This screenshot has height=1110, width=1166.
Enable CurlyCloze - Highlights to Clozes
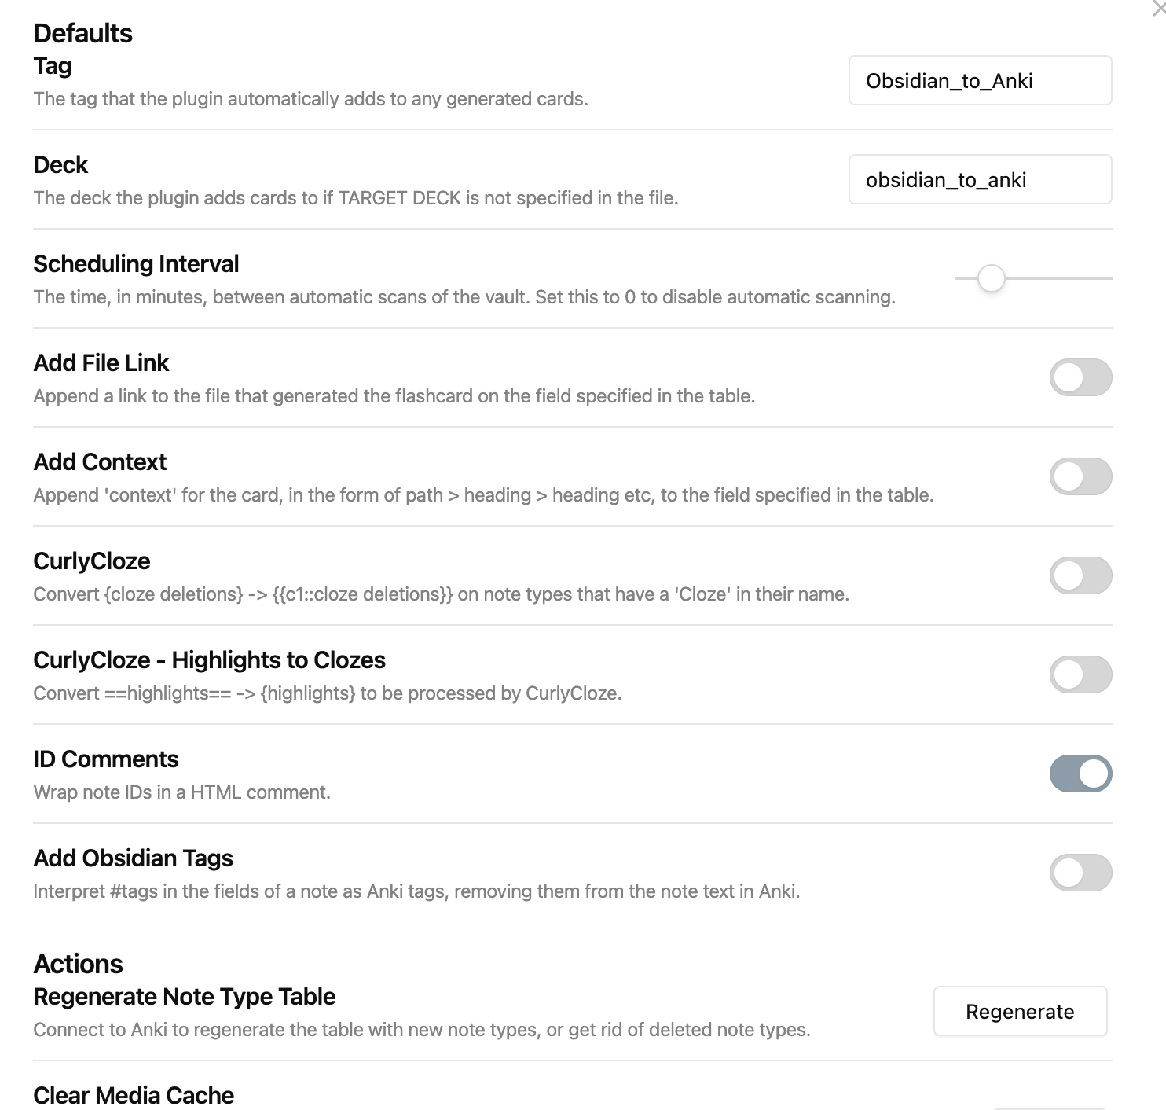click(1081, 674)
